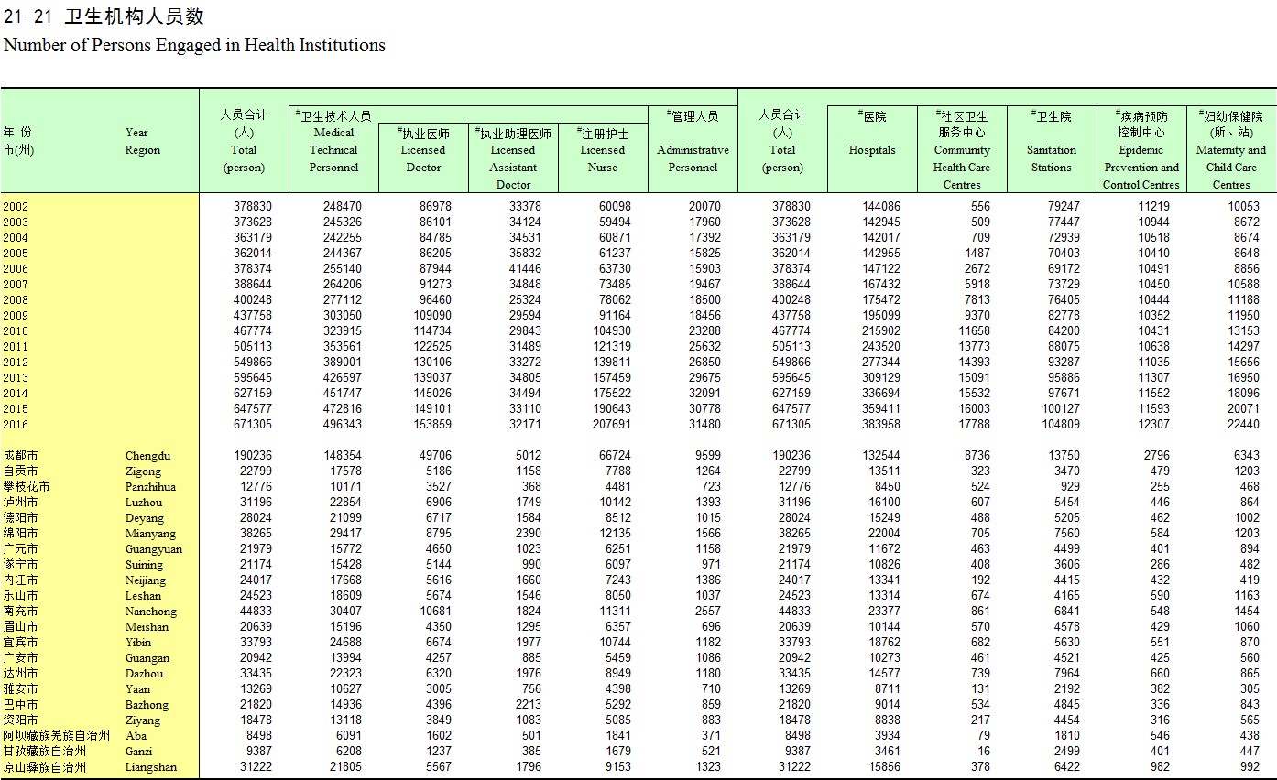This screenshot has width=1277, height=780.
Task: Select the Bazhong region label
Action: click(x=147, y=705)
